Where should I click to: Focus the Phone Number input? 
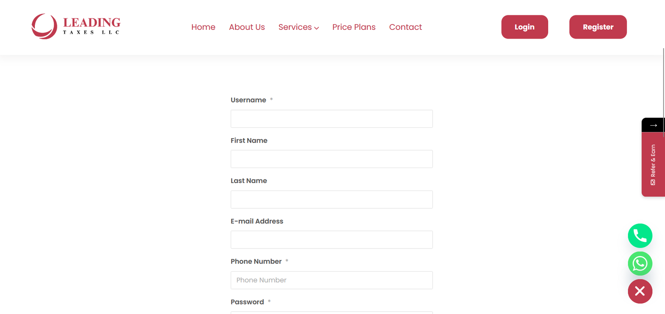coord(331,280)
